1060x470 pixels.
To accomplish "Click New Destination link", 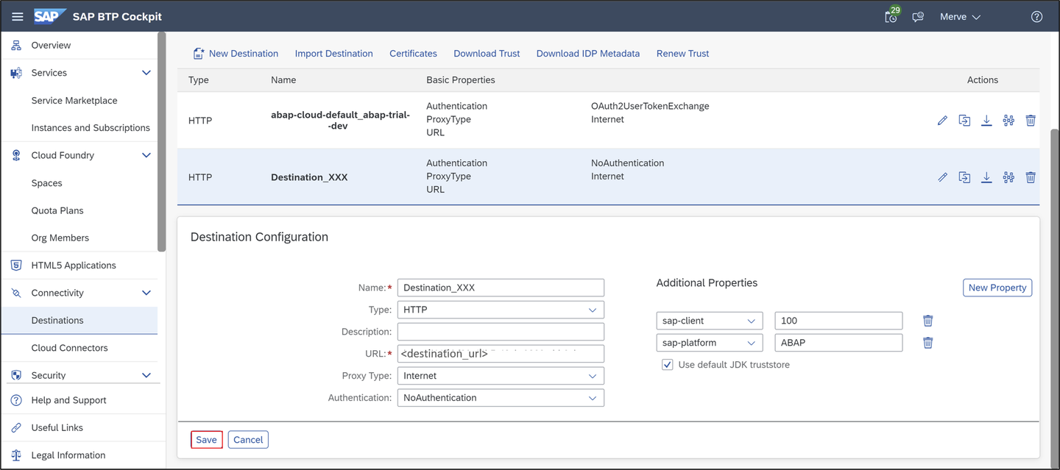I will [236, 54].
